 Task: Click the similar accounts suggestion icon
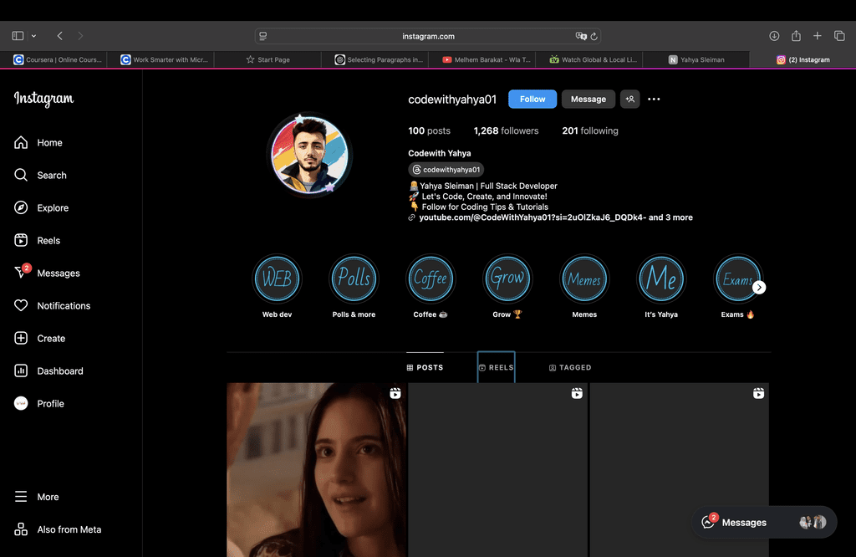click(x=629, y=100)
